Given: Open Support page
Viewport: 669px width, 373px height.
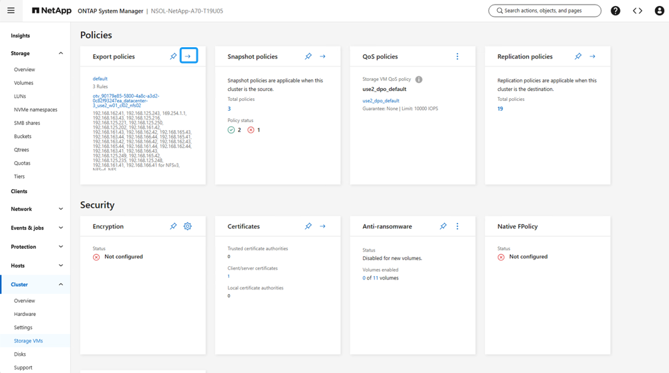Looking at the screenshot, I should pyautogui.click(x=23, y=368).
